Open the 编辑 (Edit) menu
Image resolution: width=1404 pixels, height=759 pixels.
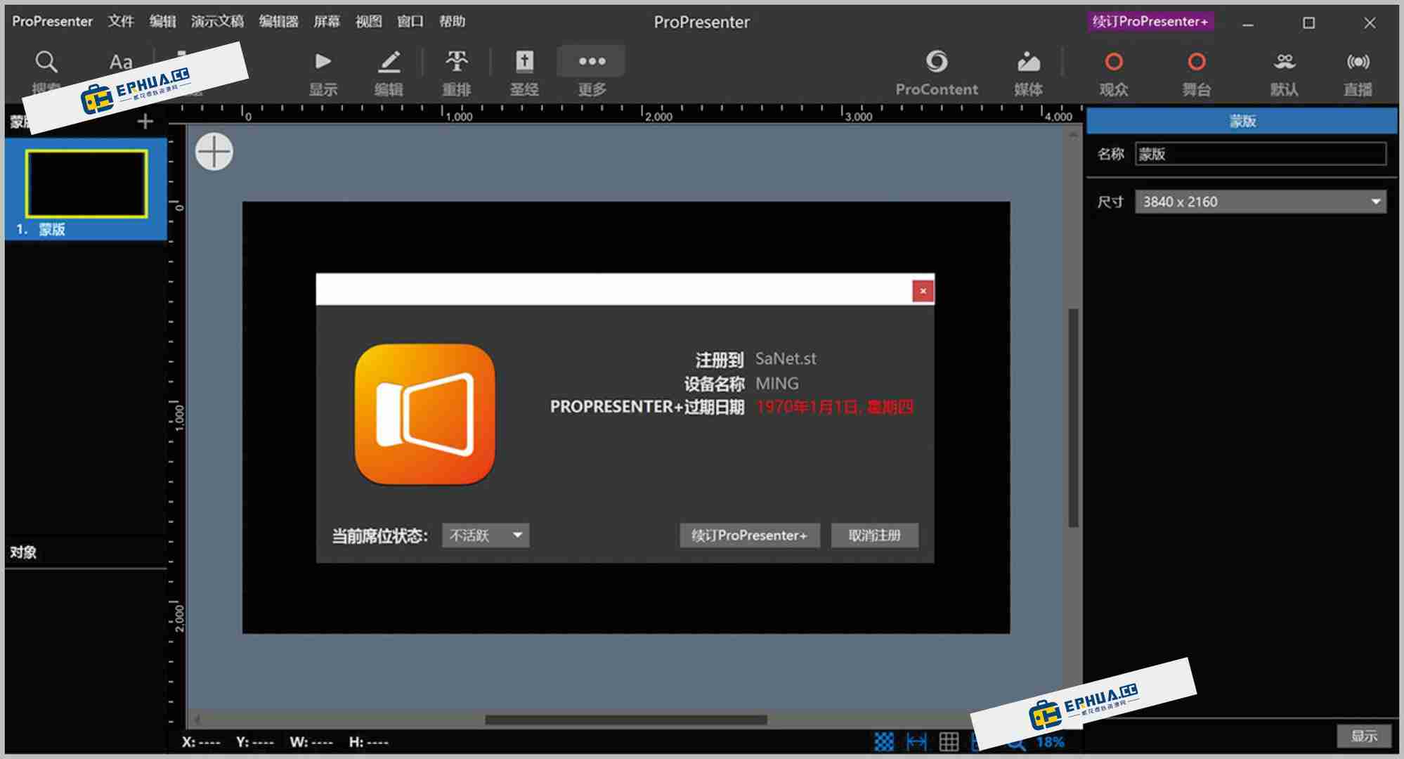coord(162,22)
